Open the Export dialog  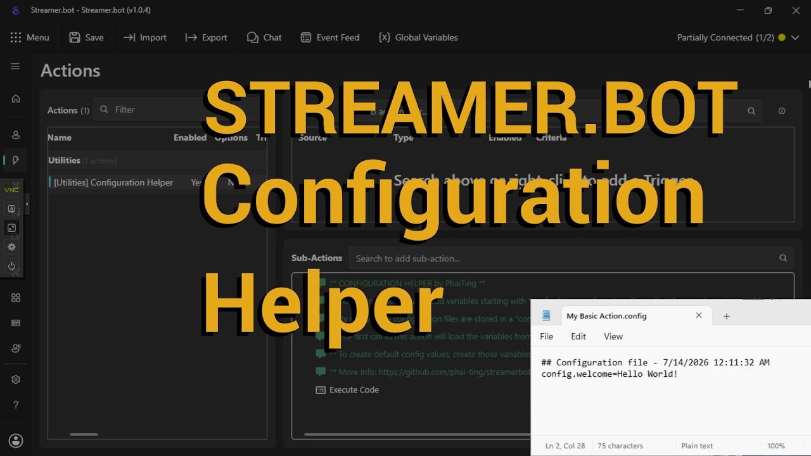pyautogui.click(x=206, y=37)
